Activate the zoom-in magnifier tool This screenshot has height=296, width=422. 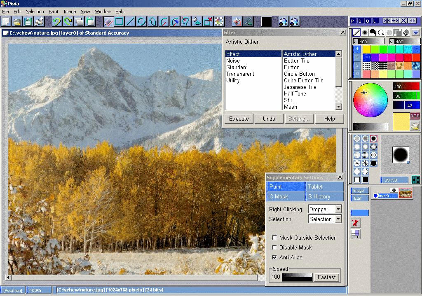(283, 21)
